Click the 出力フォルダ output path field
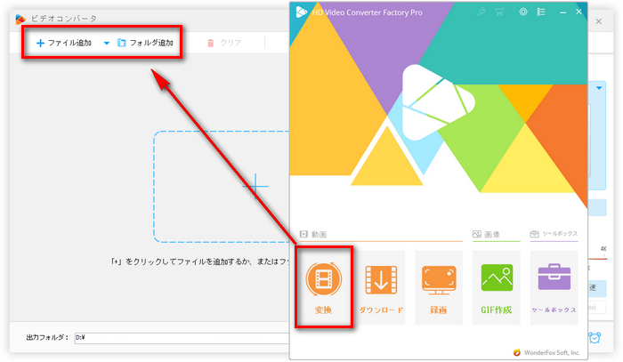 (x=178, y=337)
